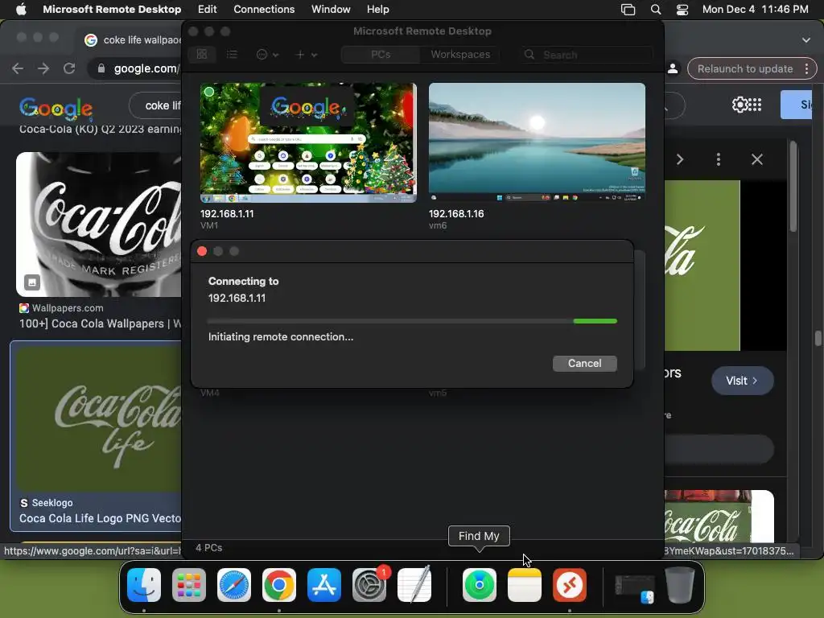Click the Remote Desktop search field
The height and width of the screenshot is (618, 824).
[587, 55]
